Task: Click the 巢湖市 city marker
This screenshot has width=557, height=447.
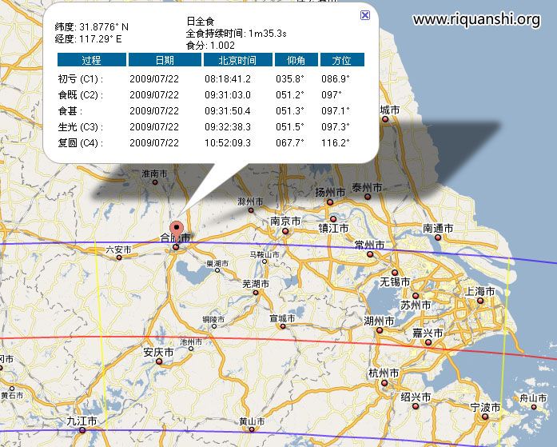Action: pyautogui.click(x=217, y=270)
